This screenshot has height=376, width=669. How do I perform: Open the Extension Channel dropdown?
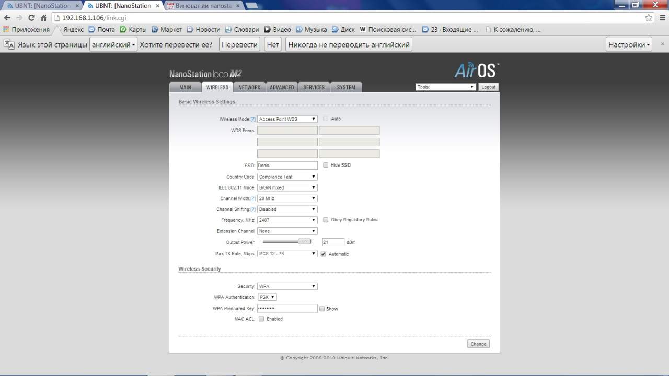point(287,231)
